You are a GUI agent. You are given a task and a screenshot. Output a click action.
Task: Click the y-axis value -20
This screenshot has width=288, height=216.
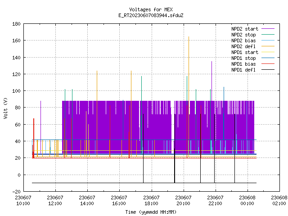tap(16, 192)
